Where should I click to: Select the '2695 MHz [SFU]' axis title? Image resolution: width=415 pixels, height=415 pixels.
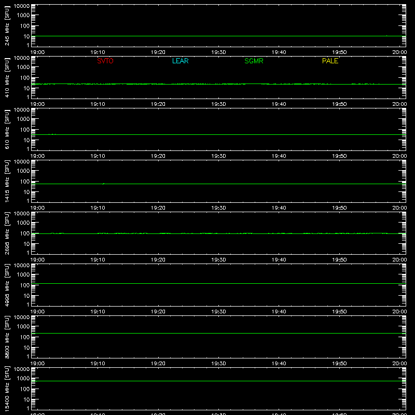[x=7, y=233]
